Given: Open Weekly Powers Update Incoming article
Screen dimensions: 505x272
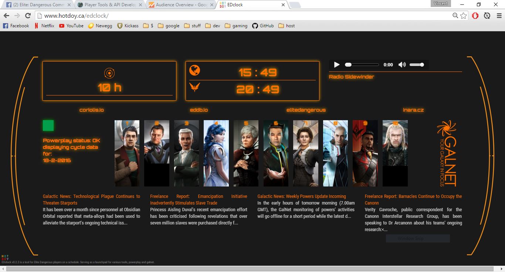Looking at the screenshot, I should pyautogui.click(x=302, y=196).
